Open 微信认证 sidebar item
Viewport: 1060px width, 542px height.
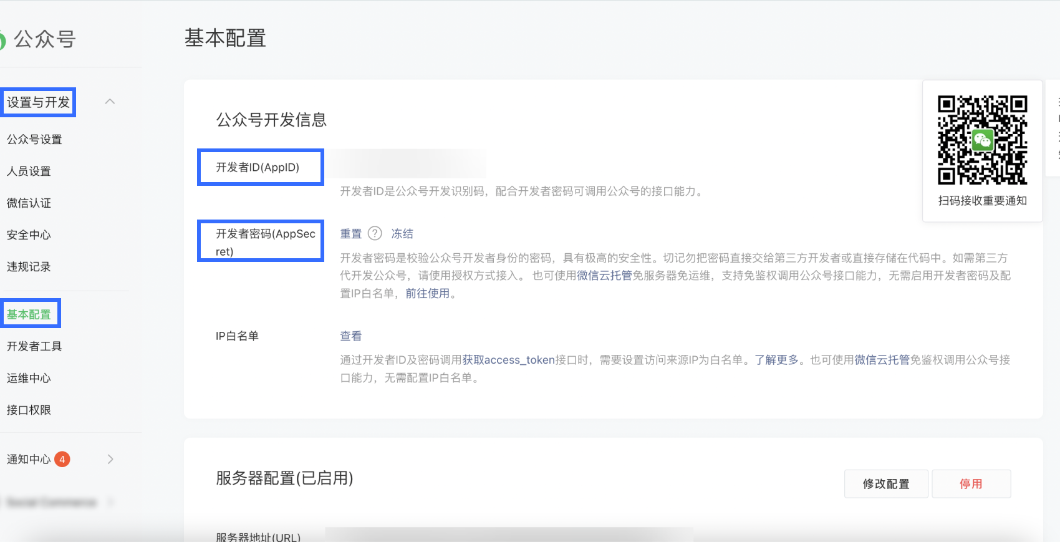(29, 203)
